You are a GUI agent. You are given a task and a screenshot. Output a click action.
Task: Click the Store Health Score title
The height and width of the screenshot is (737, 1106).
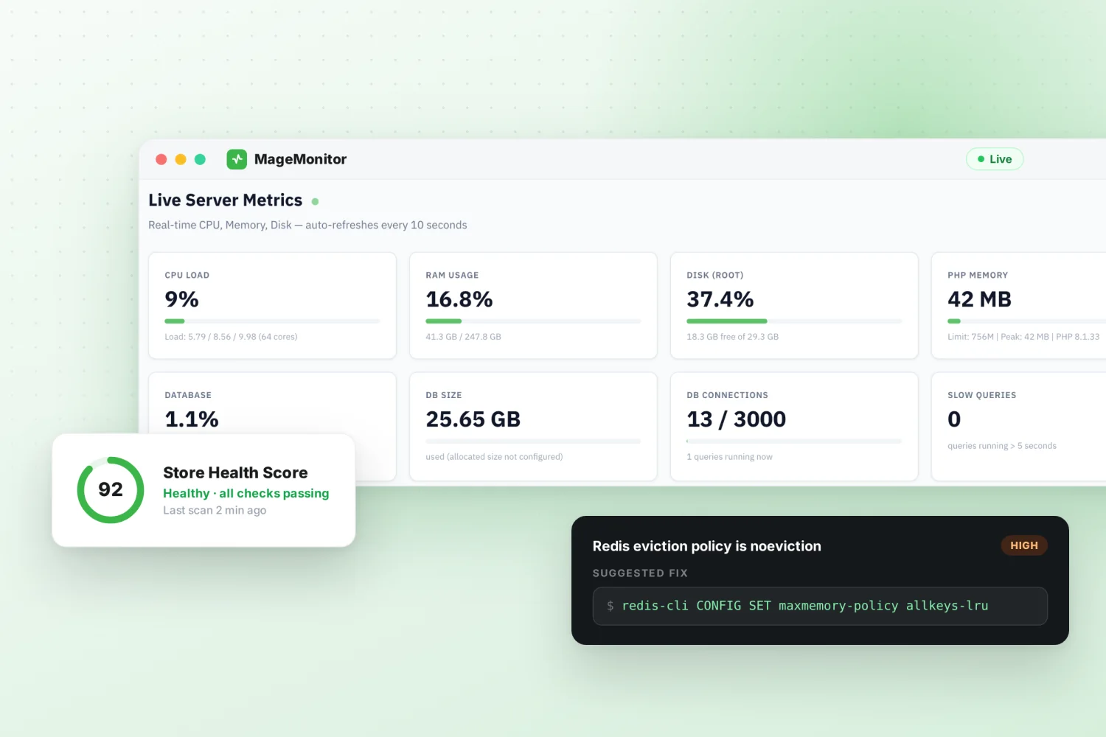(235, 472)
